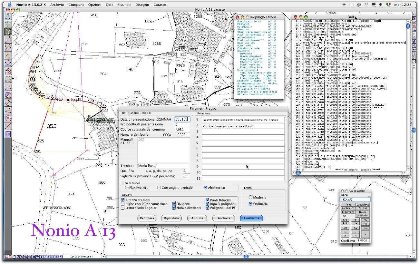Click Perimetro in Calcolatrice
Image resolution: width=419 pixels, height=264 pixels.
[348, 208]
